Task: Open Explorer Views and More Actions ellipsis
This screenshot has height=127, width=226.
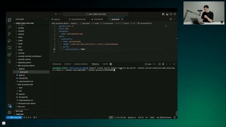Action: (x=46, y=19)
